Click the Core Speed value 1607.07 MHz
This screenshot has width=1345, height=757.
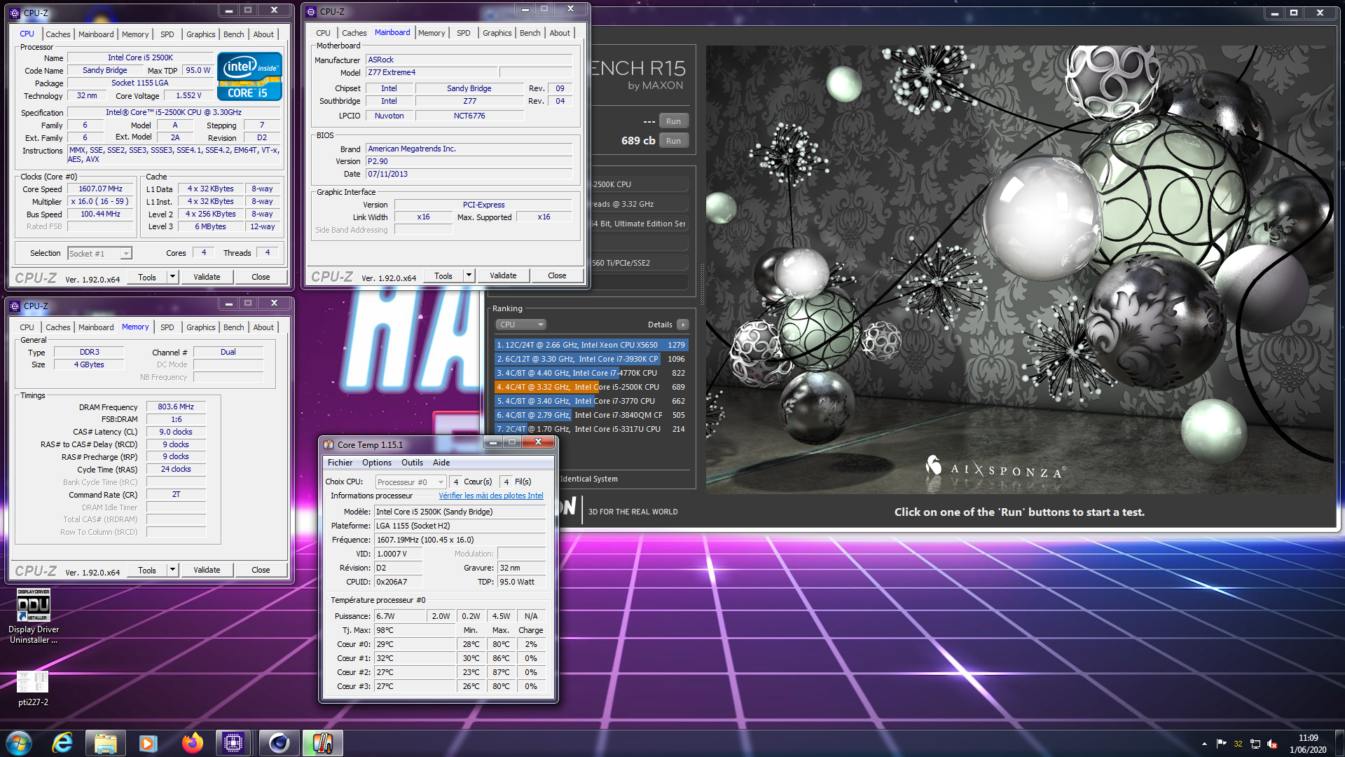pyautogui.click(x=100, y=189)
